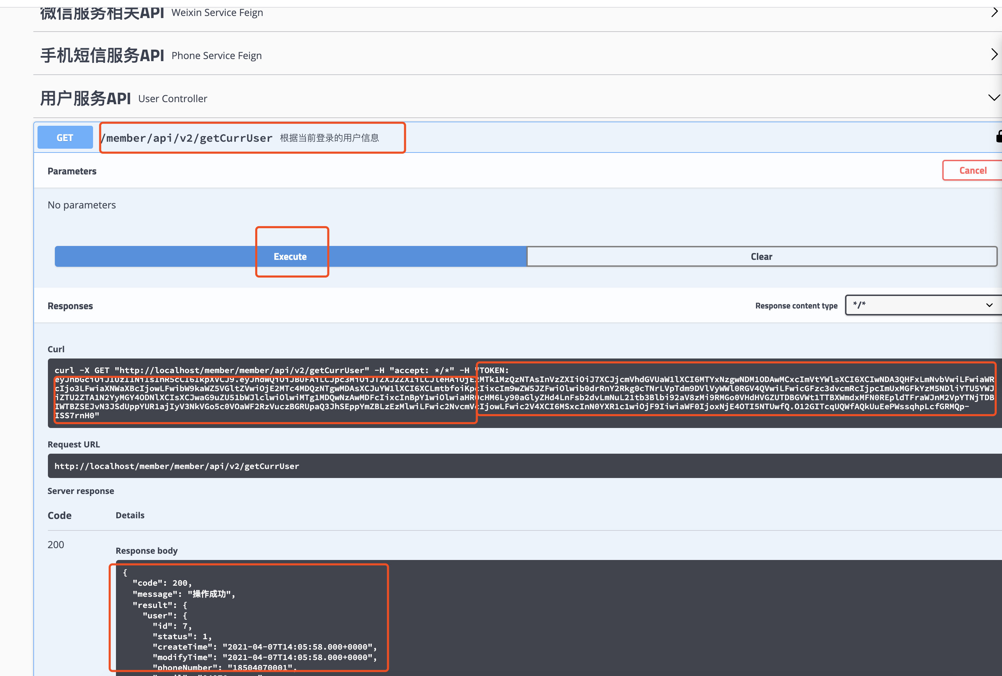Click the 手机短信服务API section title
Viewport: 1002px width, 676px height.
pyautogui.click(x=102, y=56)
